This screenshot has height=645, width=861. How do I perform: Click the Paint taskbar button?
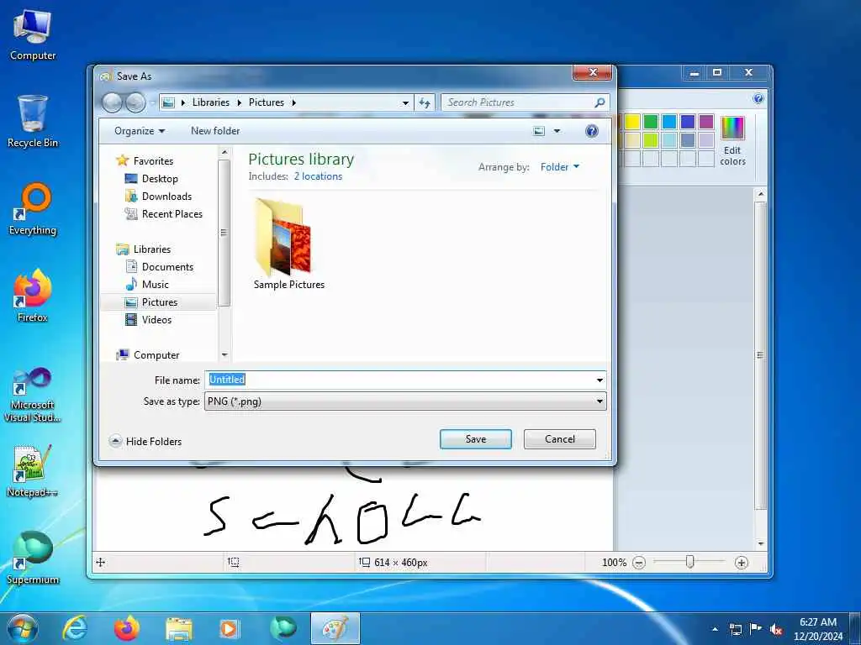click(x=335, y=628)
